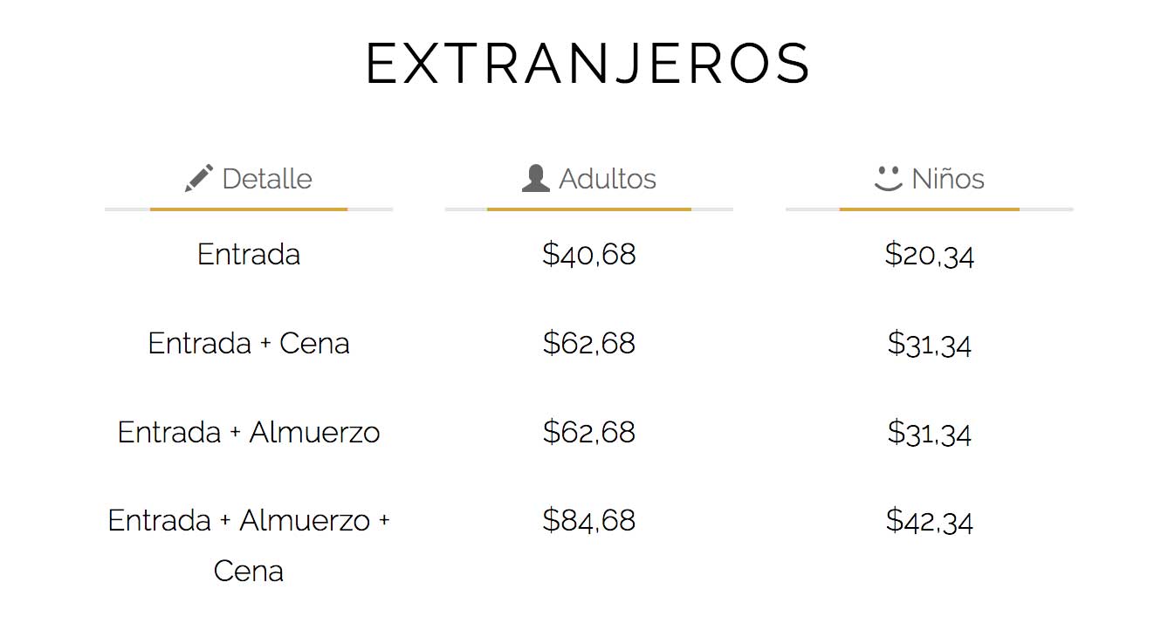Click the Entrada + Almuerzo label
Viewport: 1168px width, 637px height.
[249, 433]
